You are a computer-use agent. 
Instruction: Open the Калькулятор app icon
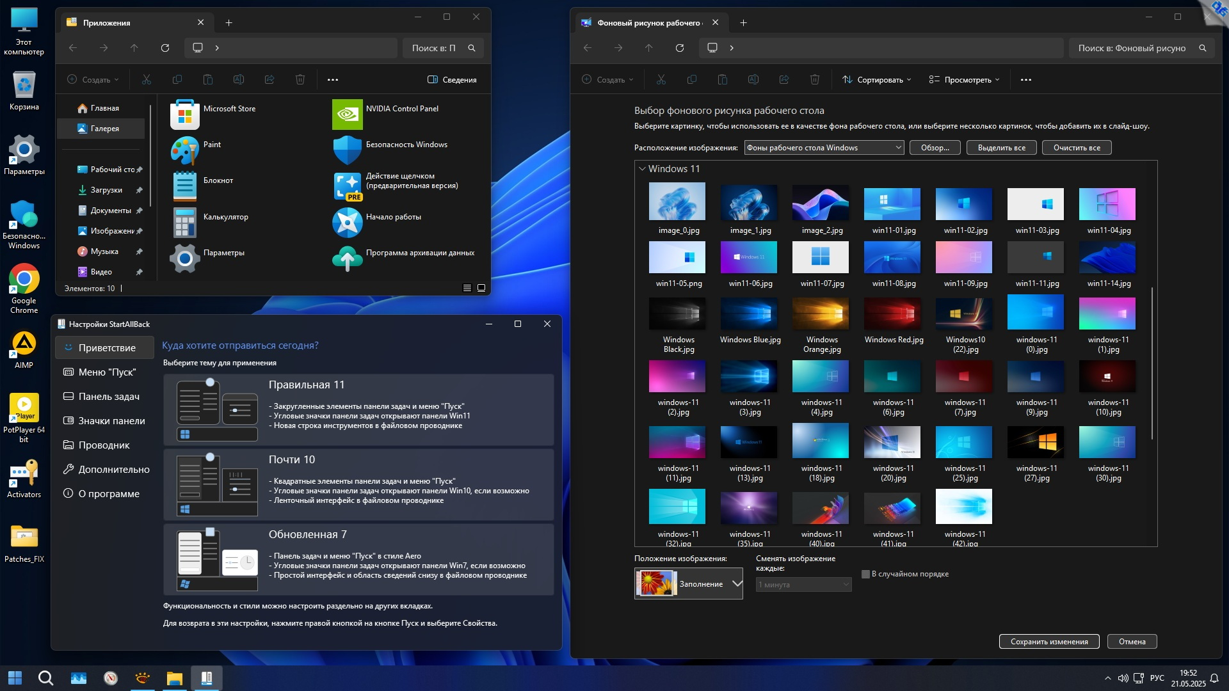185,223
